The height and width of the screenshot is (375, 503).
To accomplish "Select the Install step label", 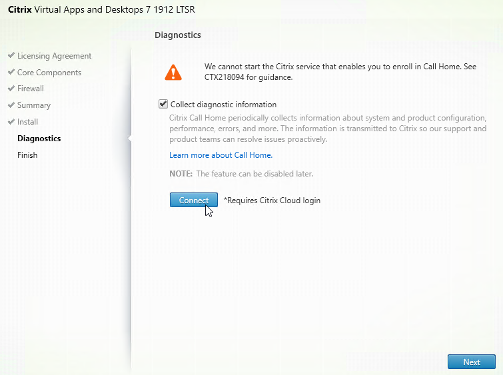I will pyautogui.click(x=28, y=122).
